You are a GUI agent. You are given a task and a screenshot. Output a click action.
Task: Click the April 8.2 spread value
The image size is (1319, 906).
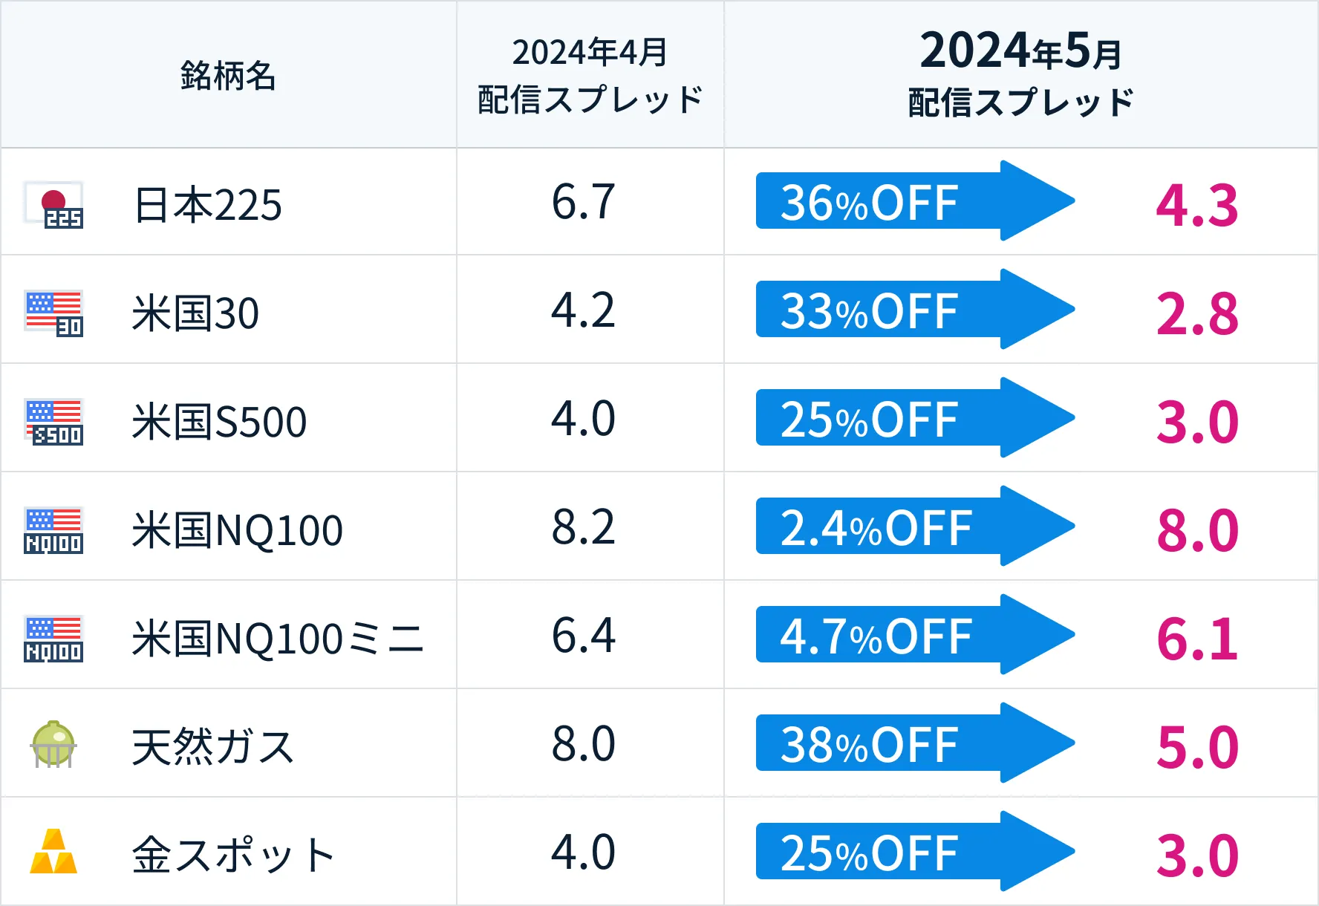583,527
